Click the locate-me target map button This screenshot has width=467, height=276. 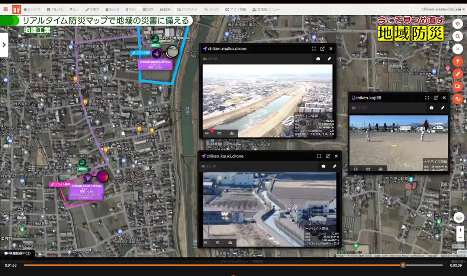458,24
